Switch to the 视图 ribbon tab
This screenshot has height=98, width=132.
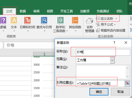(50, 11)
